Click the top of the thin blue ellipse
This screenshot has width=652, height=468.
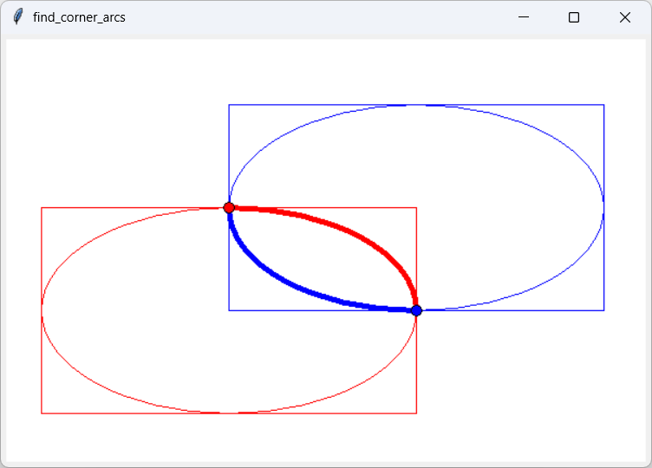[416, 105]
